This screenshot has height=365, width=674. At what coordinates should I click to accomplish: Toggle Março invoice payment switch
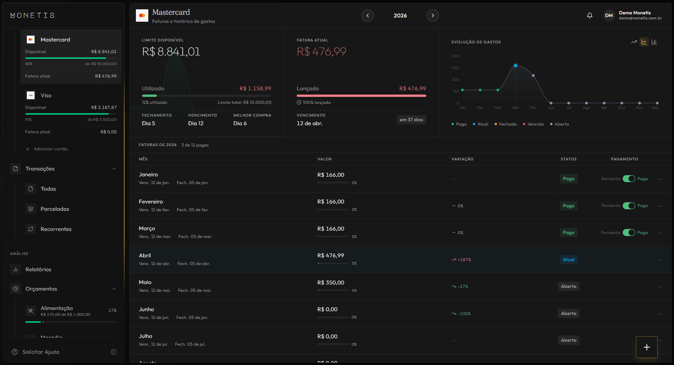pos(629,232)
